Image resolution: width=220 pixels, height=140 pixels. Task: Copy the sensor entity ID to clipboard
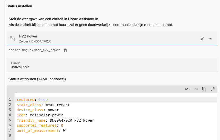(x=65, y=50)
